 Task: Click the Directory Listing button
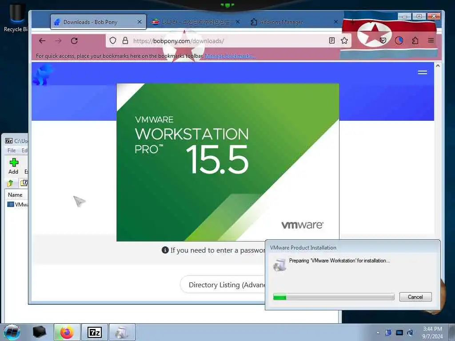223,285
